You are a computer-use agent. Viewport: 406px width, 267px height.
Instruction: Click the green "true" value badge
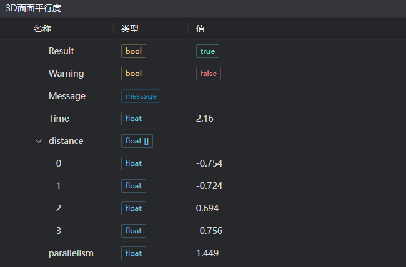pyautogui.click(x=207, y=51)
